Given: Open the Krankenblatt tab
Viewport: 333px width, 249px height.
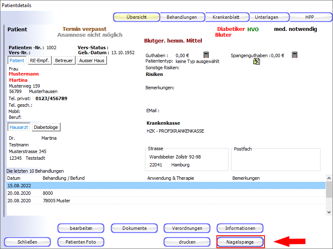Looking at the screenshot, I should tap(226, 18).
